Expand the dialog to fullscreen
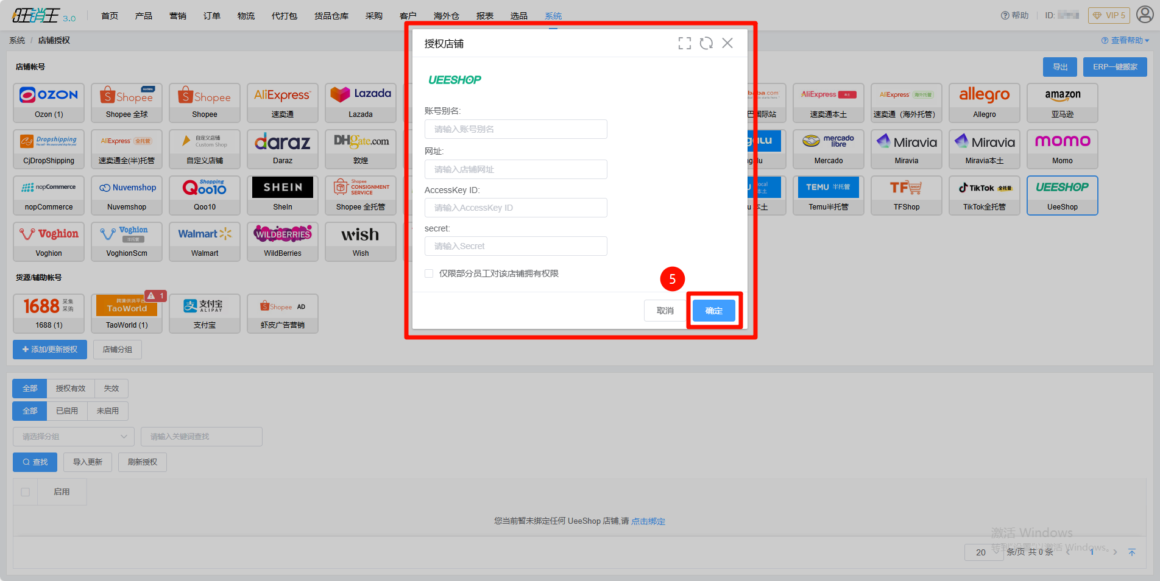 [x=685, y=43]
